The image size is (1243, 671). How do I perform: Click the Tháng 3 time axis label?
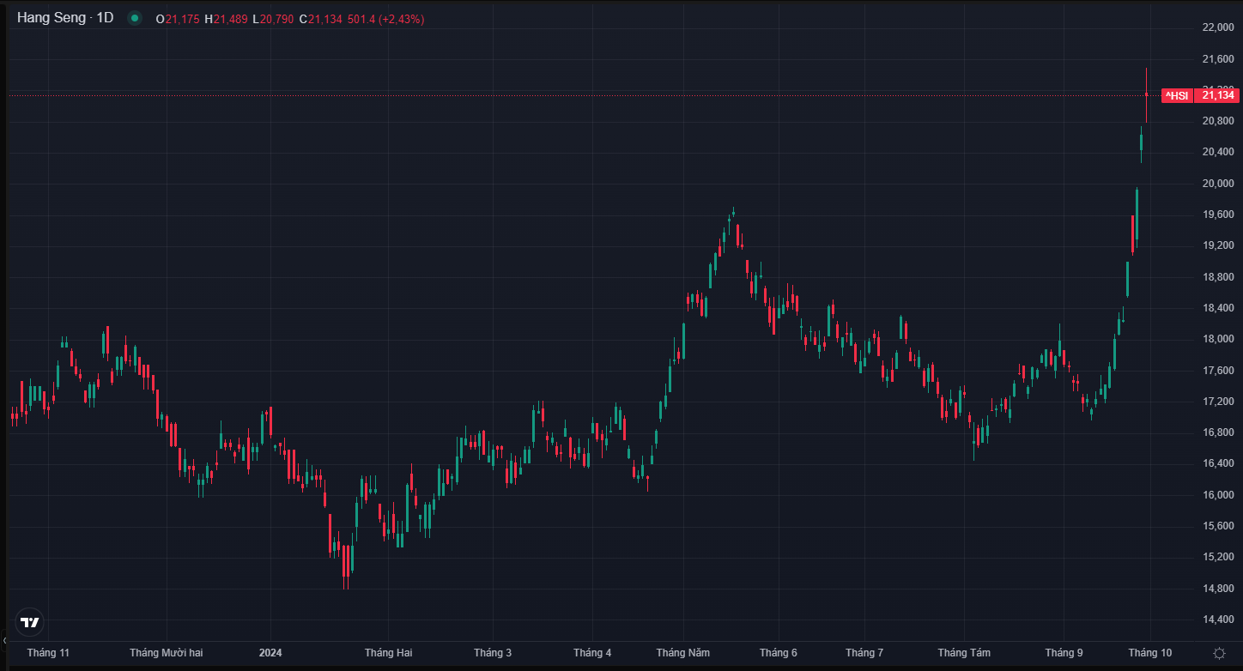click(x=493, y=653)
